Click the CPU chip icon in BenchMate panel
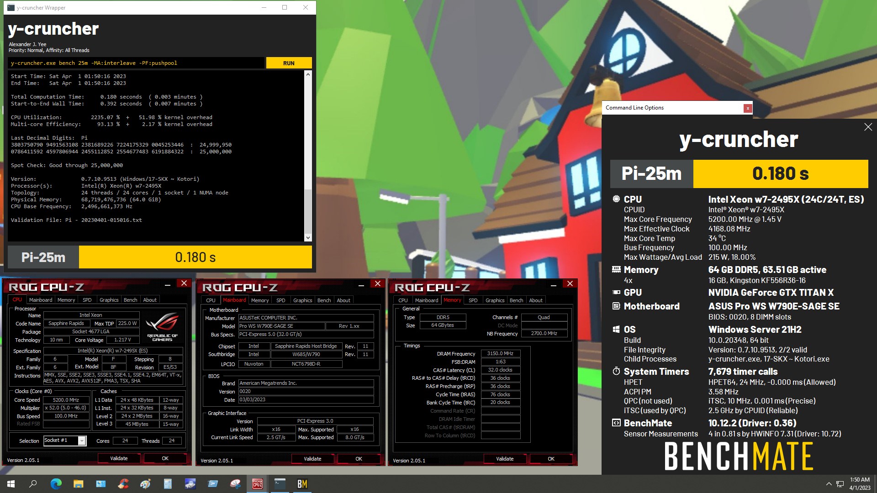Image resolution: width=877 pixels, height=493 pixels. [x=616, y=199]
